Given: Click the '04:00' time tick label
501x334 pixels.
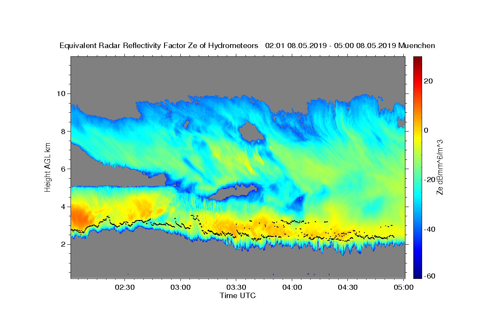Looking at the screenshot, I should [x=292, y=287].
